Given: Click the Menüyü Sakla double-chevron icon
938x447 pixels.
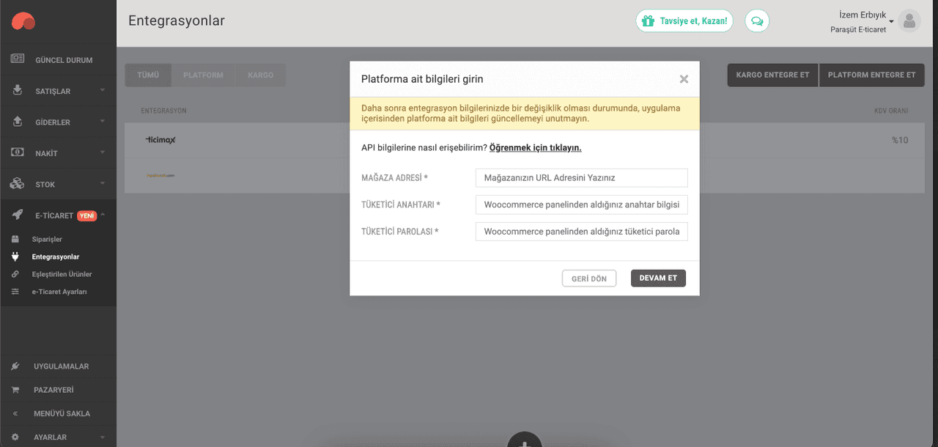Looking at the screenshot, I should [15, 413].
